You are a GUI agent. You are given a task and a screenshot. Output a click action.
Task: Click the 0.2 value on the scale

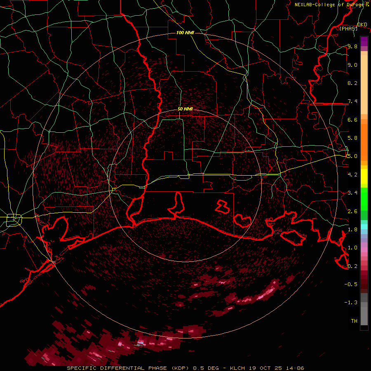(x=352, y=266)
